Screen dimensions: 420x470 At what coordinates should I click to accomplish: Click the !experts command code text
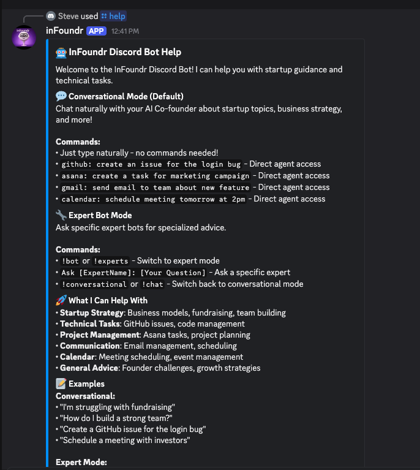[111, 261]
